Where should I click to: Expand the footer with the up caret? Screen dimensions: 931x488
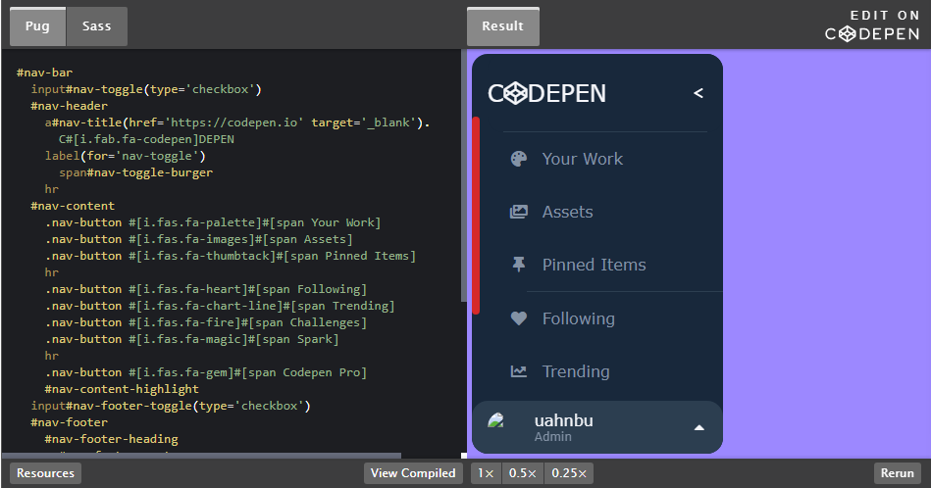pos(698,427)
